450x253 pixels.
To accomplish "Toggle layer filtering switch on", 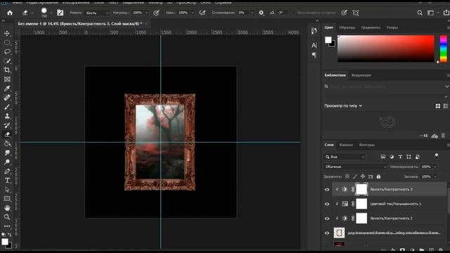I will (437, 156).
